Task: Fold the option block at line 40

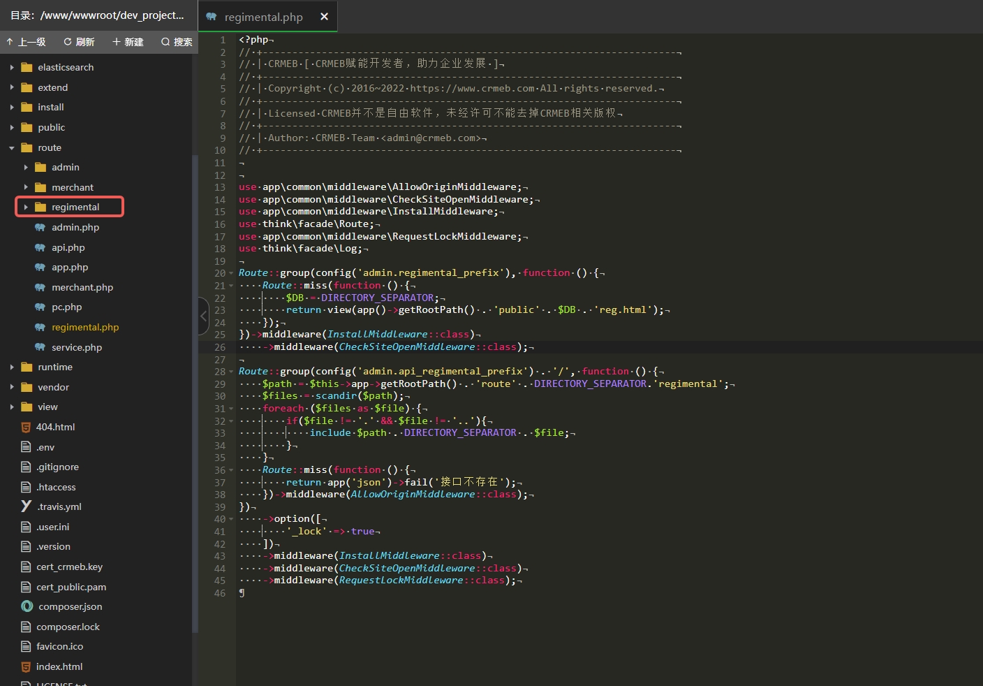Action: tap(231, 520)
